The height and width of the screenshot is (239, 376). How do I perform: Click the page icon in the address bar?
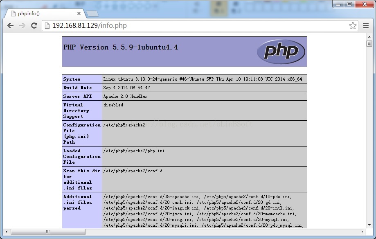tap(47, 25)
